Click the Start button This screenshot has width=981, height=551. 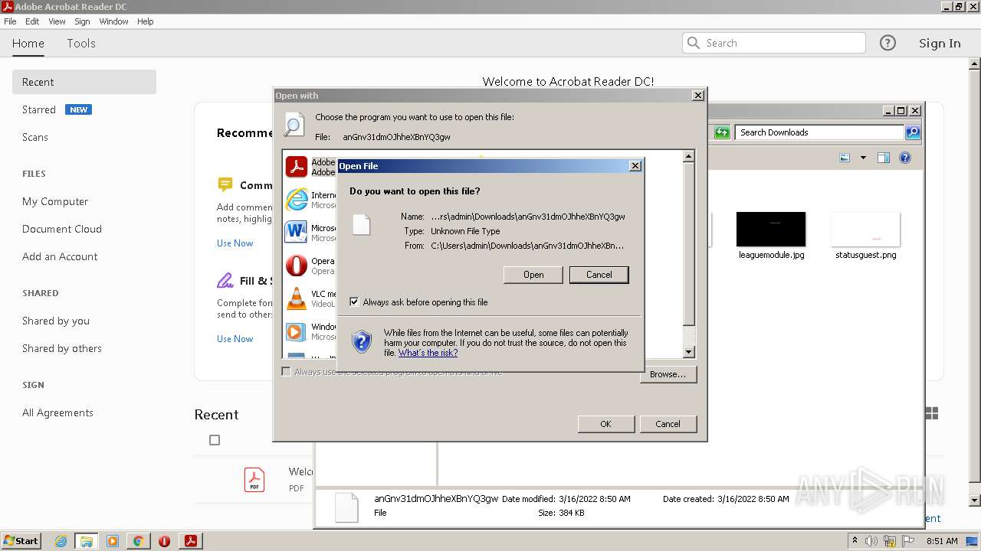coord(21,540)
